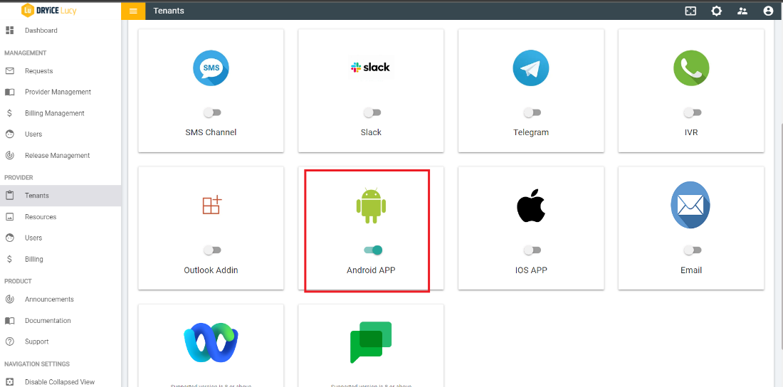783x387 pixels.
Task: Click the Tenants page title
Action: click(x=169, y=11)
